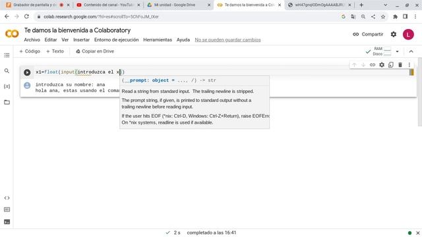Open Entorno de ejecución menu

point(116,39)
